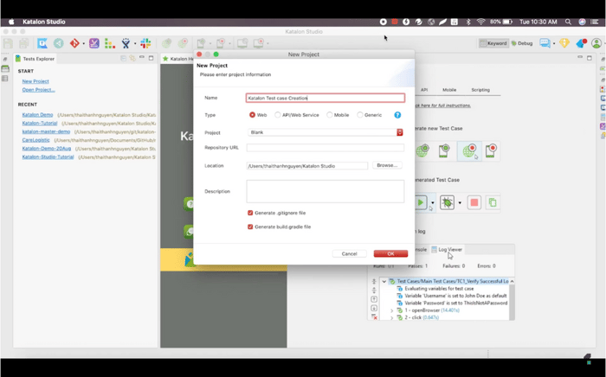Click the project Name input field

pyautogui.click(x=326, y=98)
